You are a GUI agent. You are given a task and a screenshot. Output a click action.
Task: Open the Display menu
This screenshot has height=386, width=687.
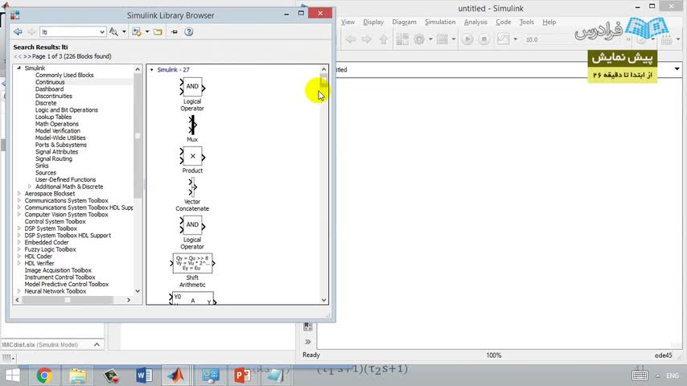pyautogui.click(x=373, y=22)
